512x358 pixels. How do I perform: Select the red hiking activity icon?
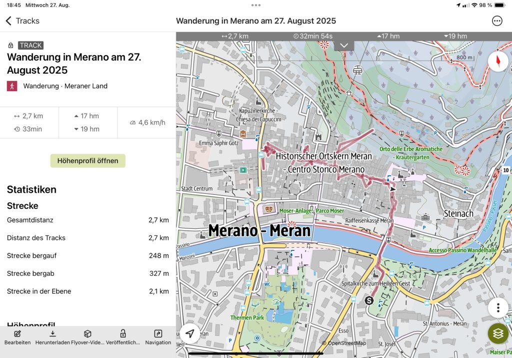tap(12, 86)
